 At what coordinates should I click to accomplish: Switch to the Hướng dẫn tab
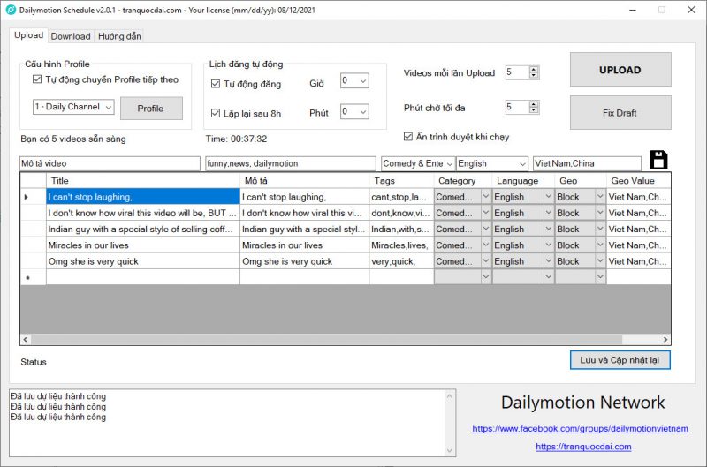tap(119, 36)
